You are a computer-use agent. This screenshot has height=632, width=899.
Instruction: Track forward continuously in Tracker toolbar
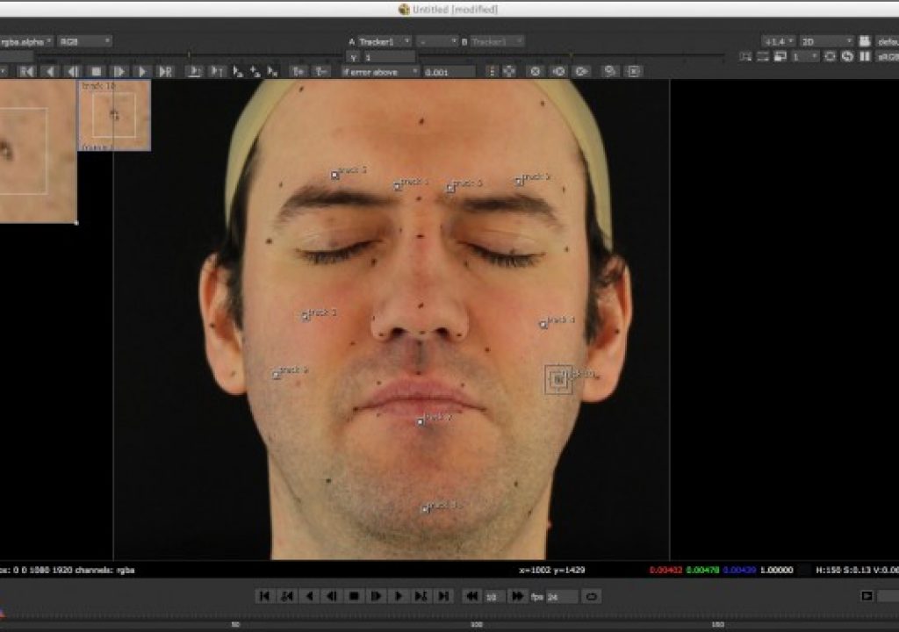click(x=142, y=72)
